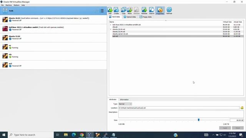Click the Reset button
The width and height of the screenshot is (246, 138).
pos(238,128)
